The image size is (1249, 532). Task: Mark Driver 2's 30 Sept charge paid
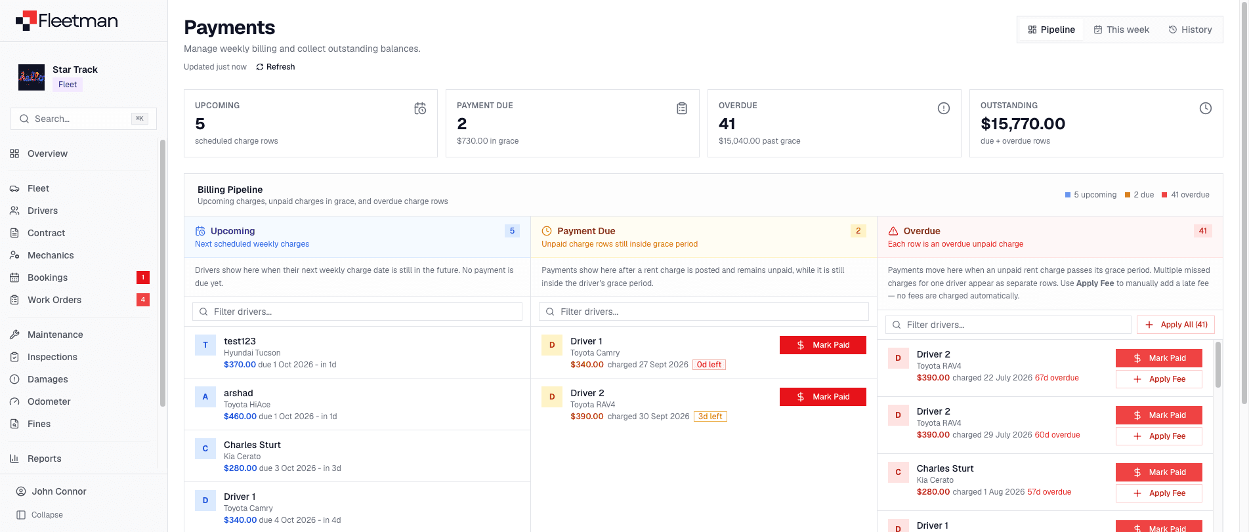(x=823, y=397)
